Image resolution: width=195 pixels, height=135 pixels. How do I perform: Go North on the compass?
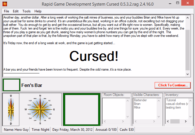click(x=40, y=96)
